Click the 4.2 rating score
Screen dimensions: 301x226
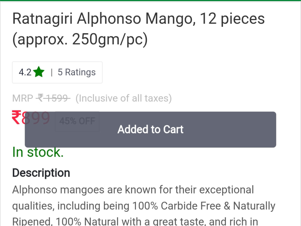point(25,72)
